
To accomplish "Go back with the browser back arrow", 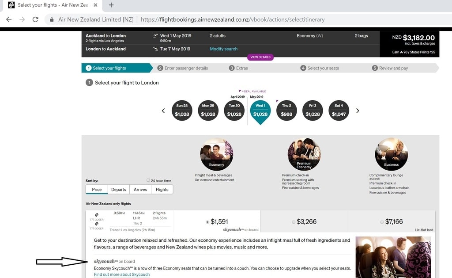I will click(x=9, y=19).
